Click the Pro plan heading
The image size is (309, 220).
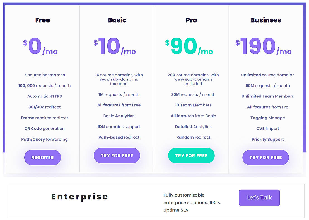tap(191, 20)
